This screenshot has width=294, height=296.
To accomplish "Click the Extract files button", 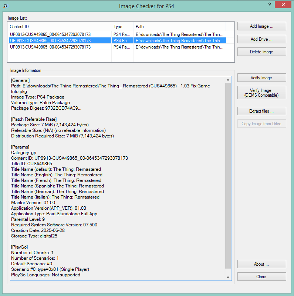I will coord(261,111).
